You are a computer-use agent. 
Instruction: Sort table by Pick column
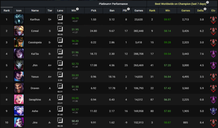(x=94, y=11)
